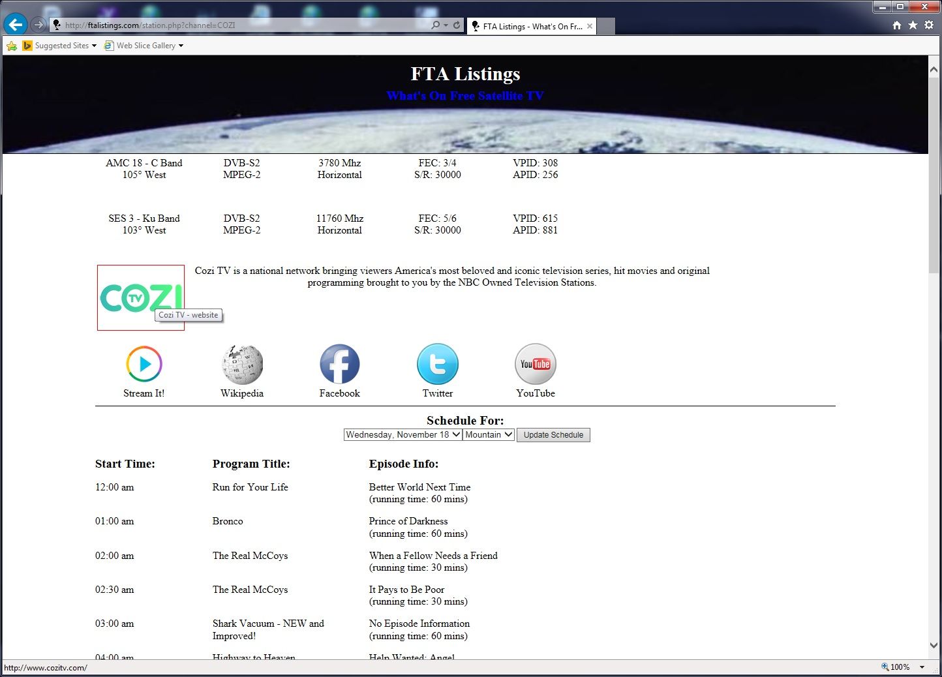Click the Cozi TV logo image

pos(141,297)
